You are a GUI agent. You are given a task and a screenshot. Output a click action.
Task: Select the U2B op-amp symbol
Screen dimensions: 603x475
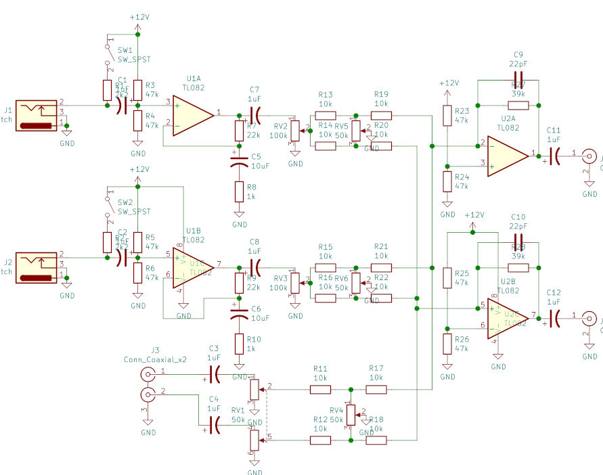(x=508, y=319)
